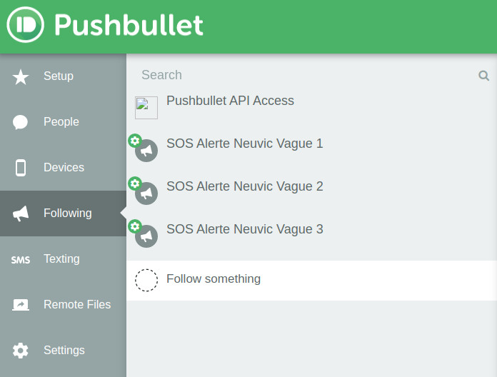Click Follow something button
This screenshot has width=497, height=377.
[214, 279]
